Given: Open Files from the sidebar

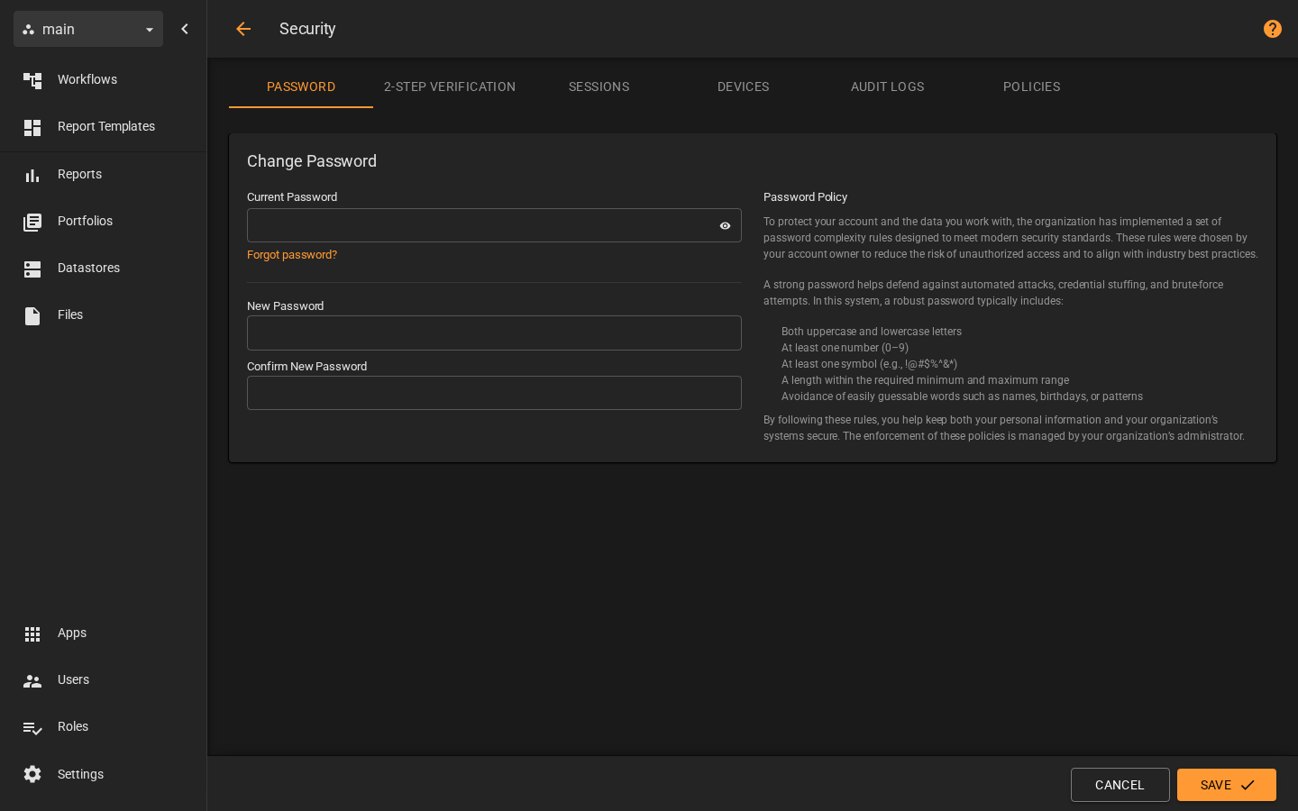Looking at the screenshot, I should point(103,314).
